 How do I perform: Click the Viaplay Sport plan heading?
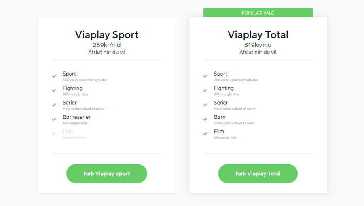pyautogui.click(x=107, y=35)
